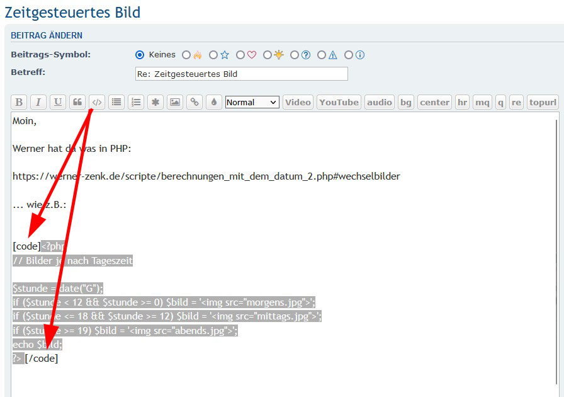Image resolution: width=564 pixels, height=397 pixels.
Task: Toggle Underline formatting
Action: pyautogui.click(x=57, y=102)
